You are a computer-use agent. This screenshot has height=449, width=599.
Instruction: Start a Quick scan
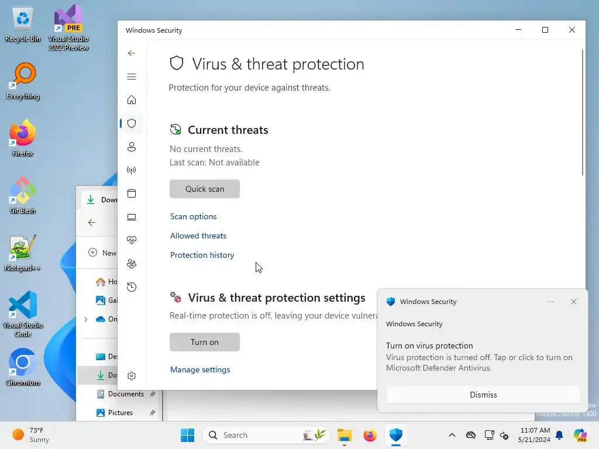[205, 189]
